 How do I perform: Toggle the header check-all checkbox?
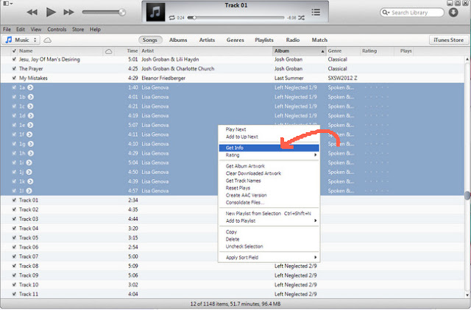coord(14,51)
